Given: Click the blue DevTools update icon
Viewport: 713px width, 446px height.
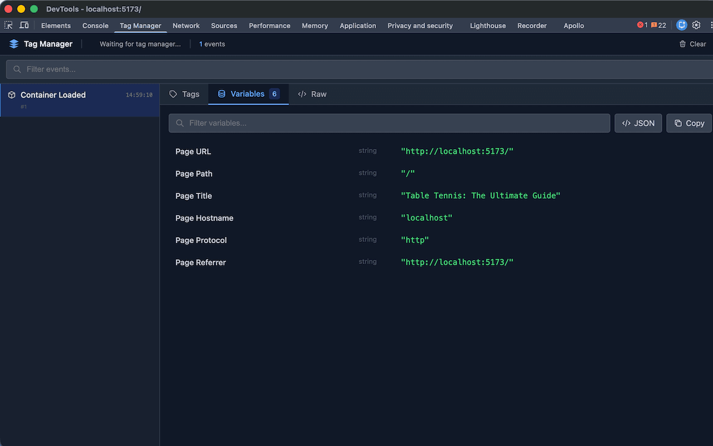Looking at the screenshot, I should click(x=682, y=25).
